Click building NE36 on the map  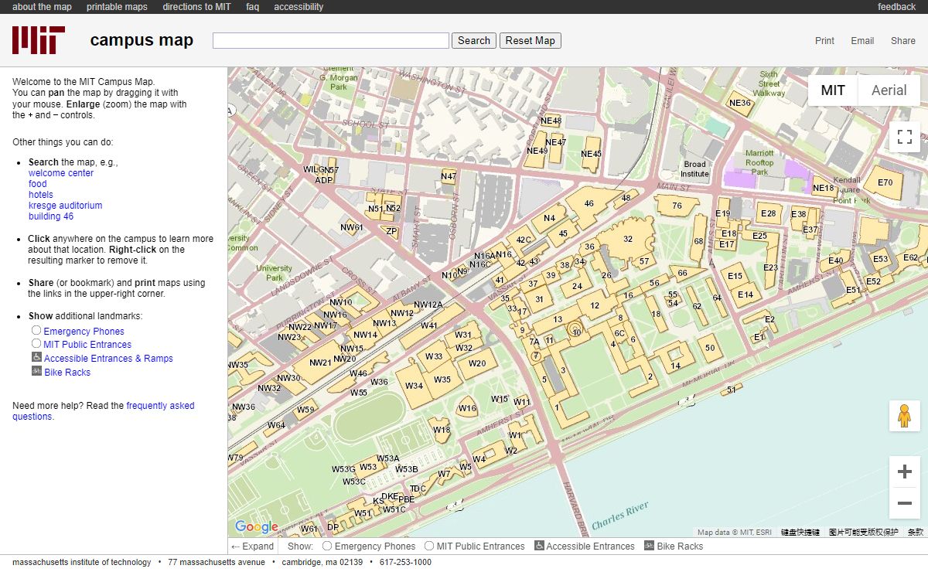741,103
